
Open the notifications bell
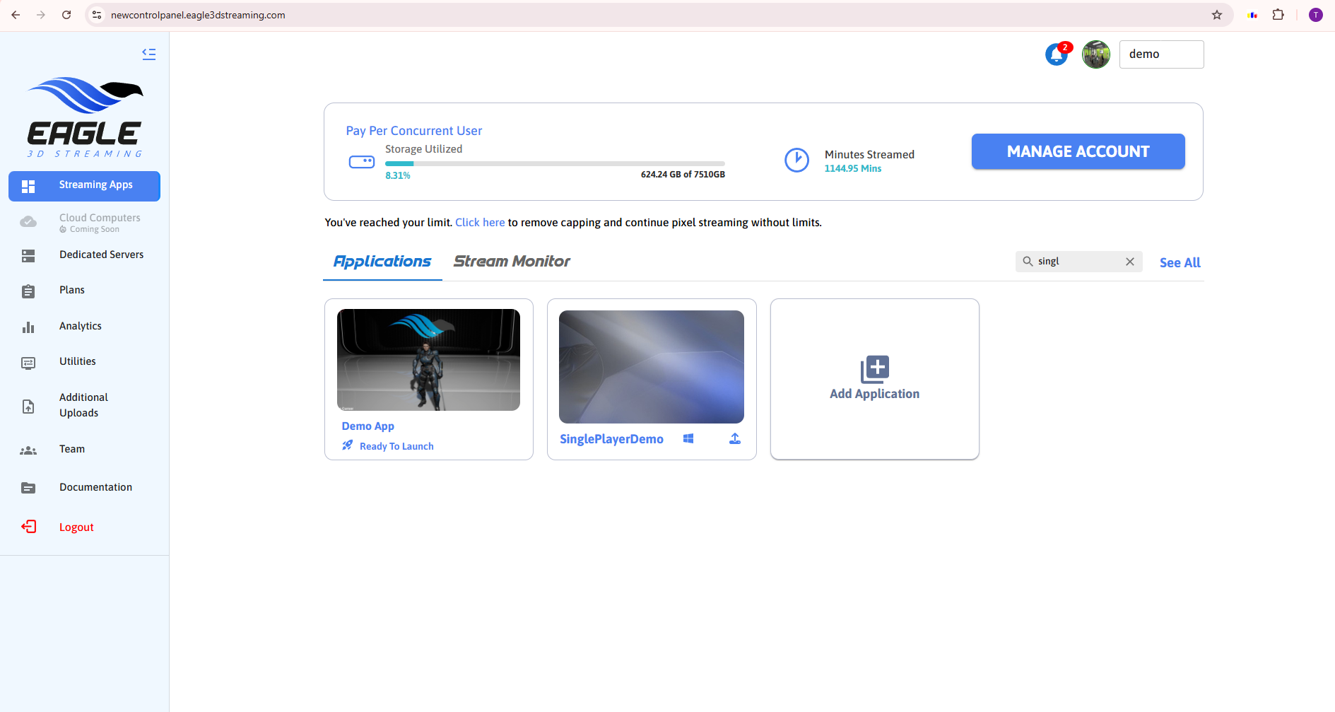(x=1057, y=54)
